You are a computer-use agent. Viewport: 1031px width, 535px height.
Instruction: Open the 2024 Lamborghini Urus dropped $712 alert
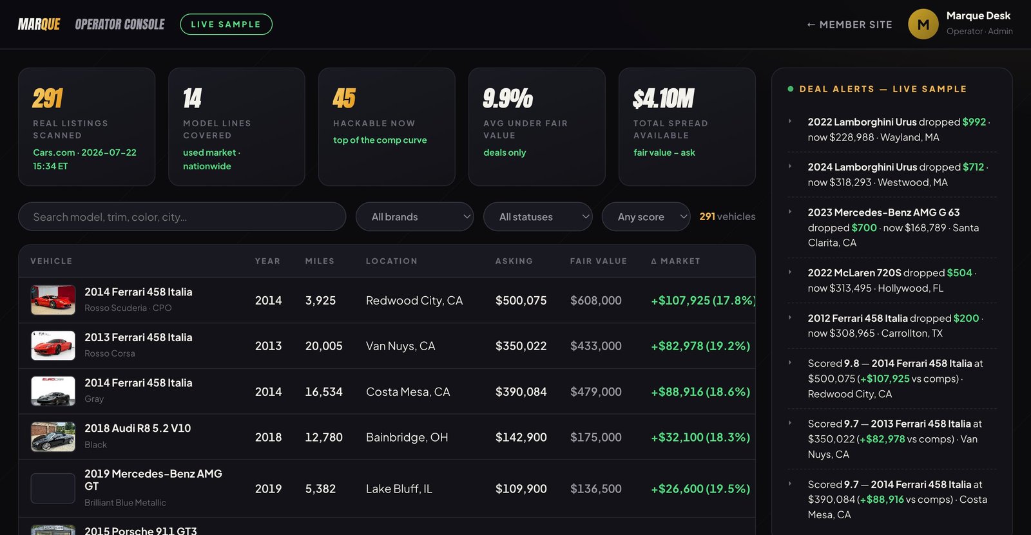[x=892, y=174]
